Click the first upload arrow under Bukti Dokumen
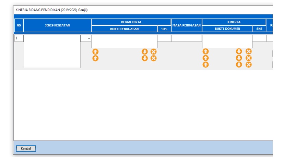Image resolution: width=283 pixels, height=165 pixels. 205,51
